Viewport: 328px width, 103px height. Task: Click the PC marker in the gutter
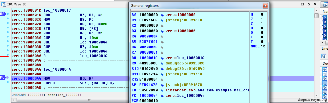pyautogui.click(x=3, y=77)
